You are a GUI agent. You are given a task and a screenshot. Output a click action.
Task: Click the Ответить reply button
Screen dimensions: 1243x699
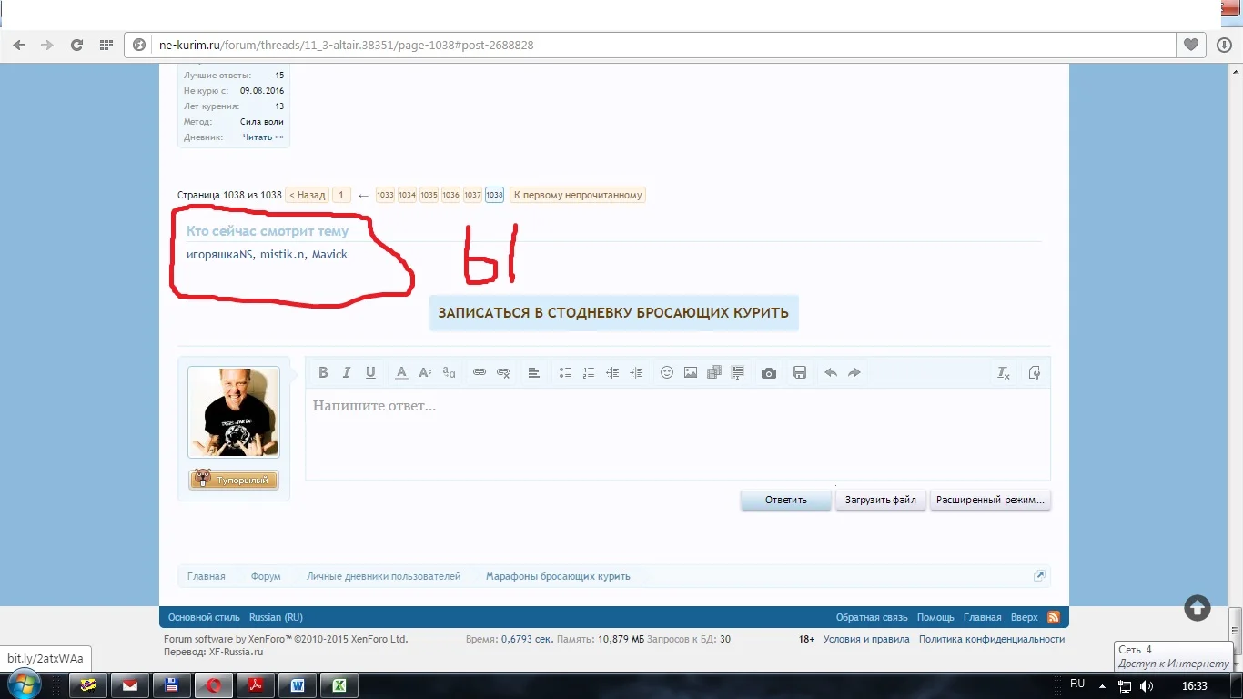(784, 499)
